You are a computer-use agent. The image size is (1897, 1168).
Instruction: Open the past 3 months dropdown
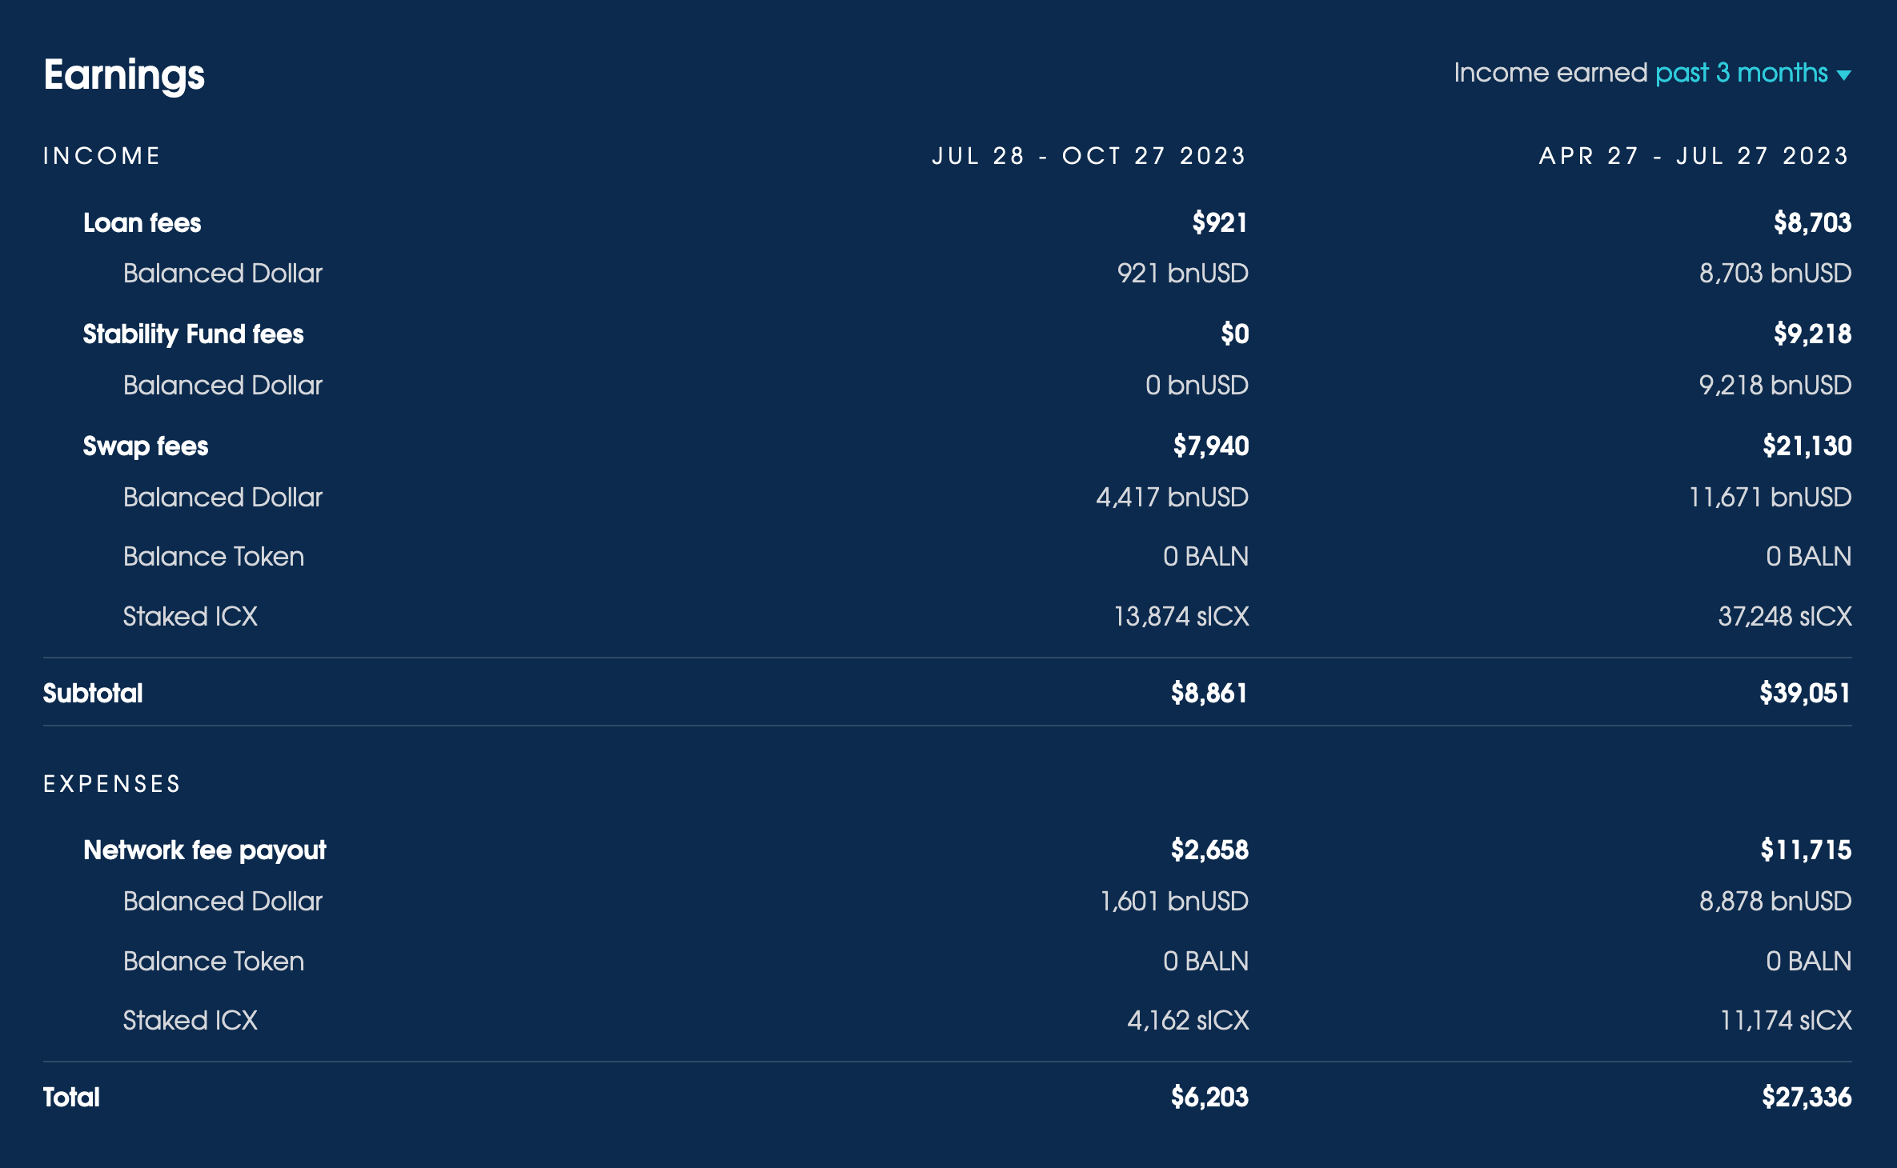point(1752,74)
